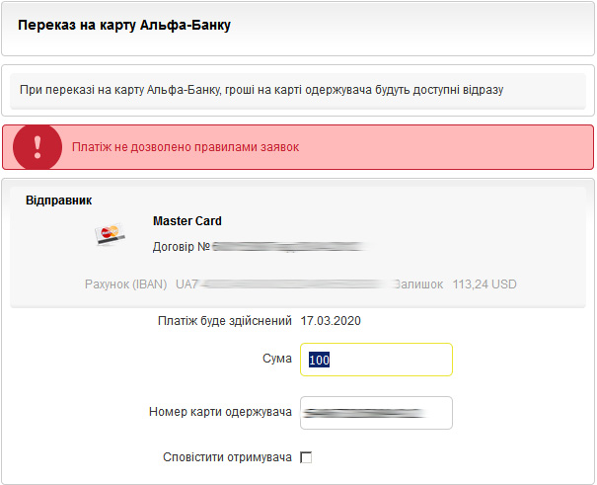
Task: Tick the Сповістити отримувача checkbox
Action: (306, 457)
